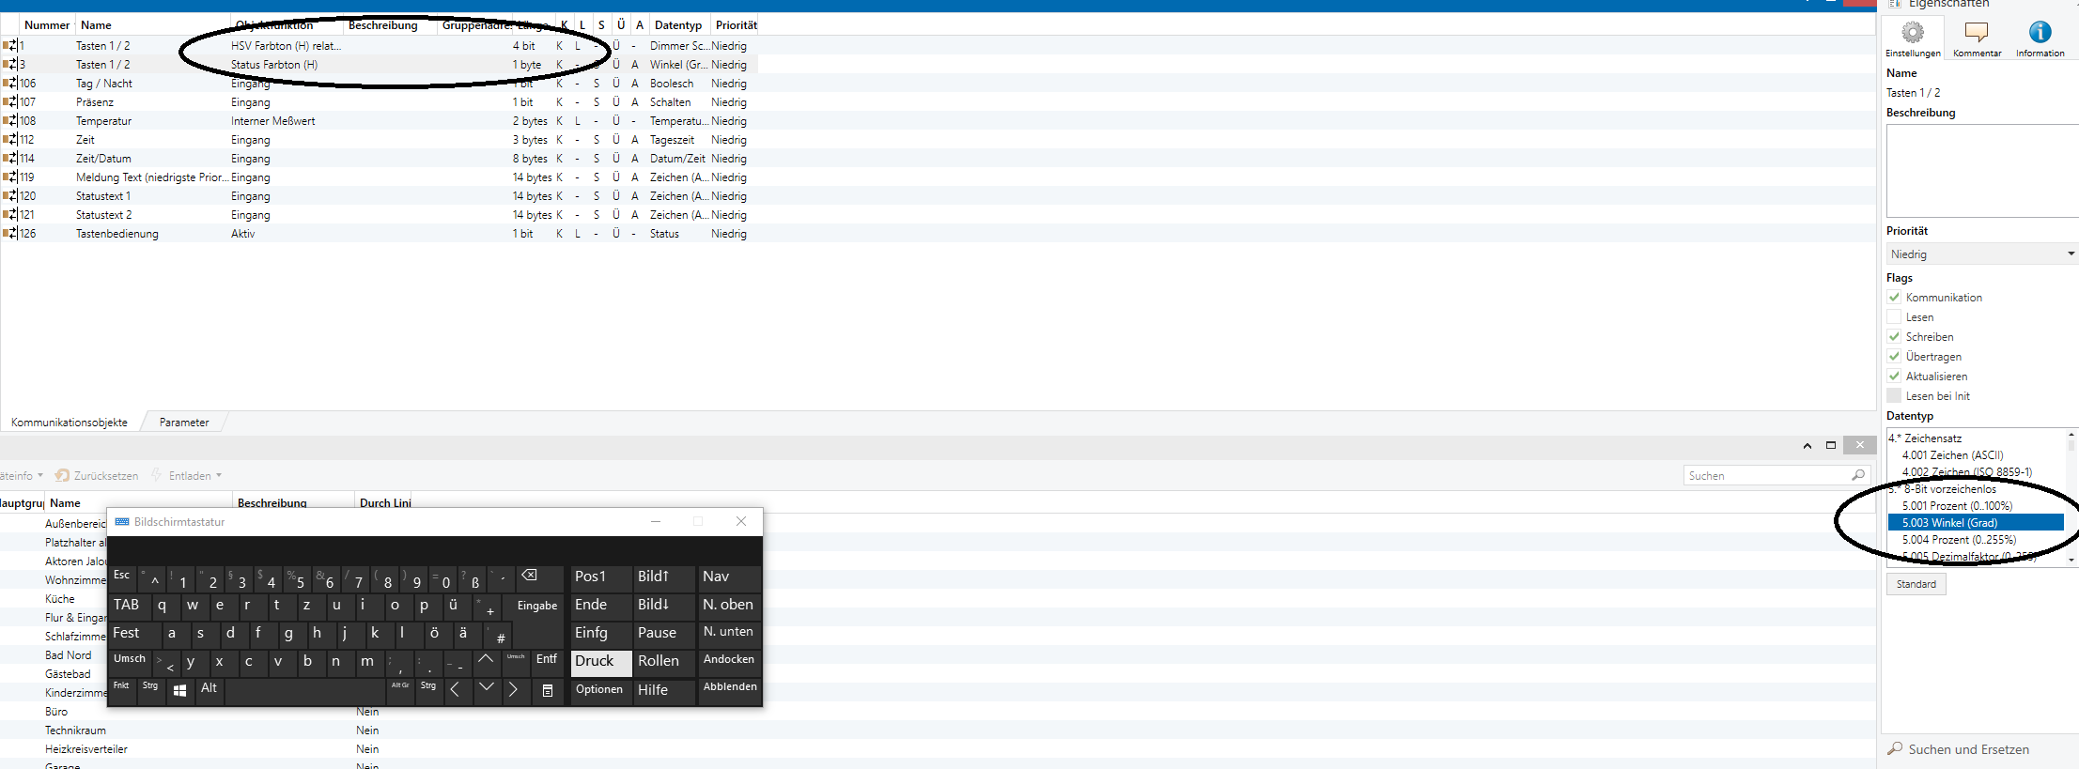Click the down arrow key on on-screen keyboard
Screen dimensions: 2079x769
(x=486, y=690)
